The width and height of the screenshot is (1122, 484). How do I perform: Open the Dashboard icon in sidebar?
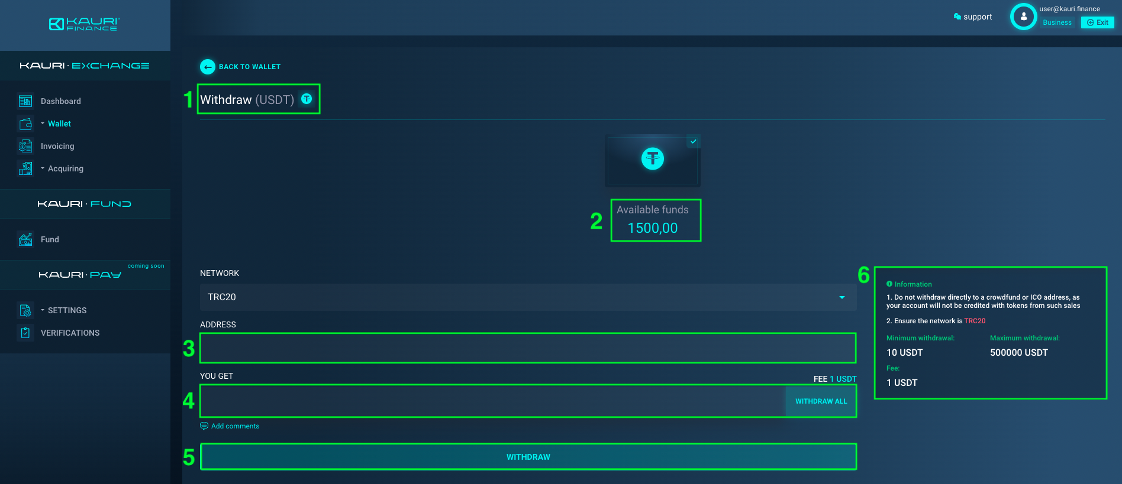coord(25,101)
